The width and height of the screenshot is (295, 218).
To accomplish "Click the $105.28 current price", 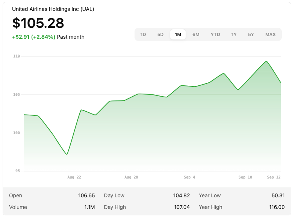I will click(38, 23).
